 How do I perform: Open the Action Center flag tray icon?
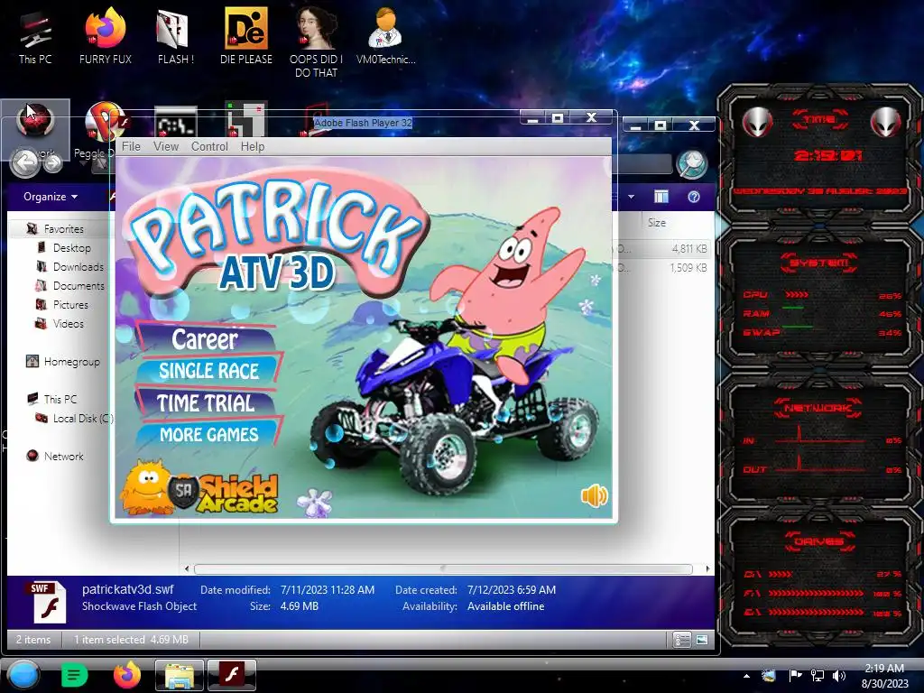(x=795, y=676)
